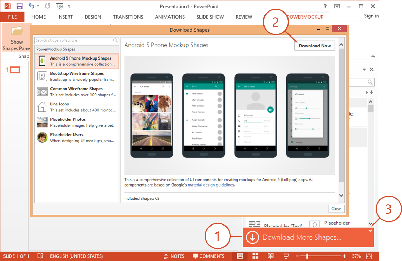The image size is (402, 261).
Task: Click Download Now button
Action: [315, 46]
